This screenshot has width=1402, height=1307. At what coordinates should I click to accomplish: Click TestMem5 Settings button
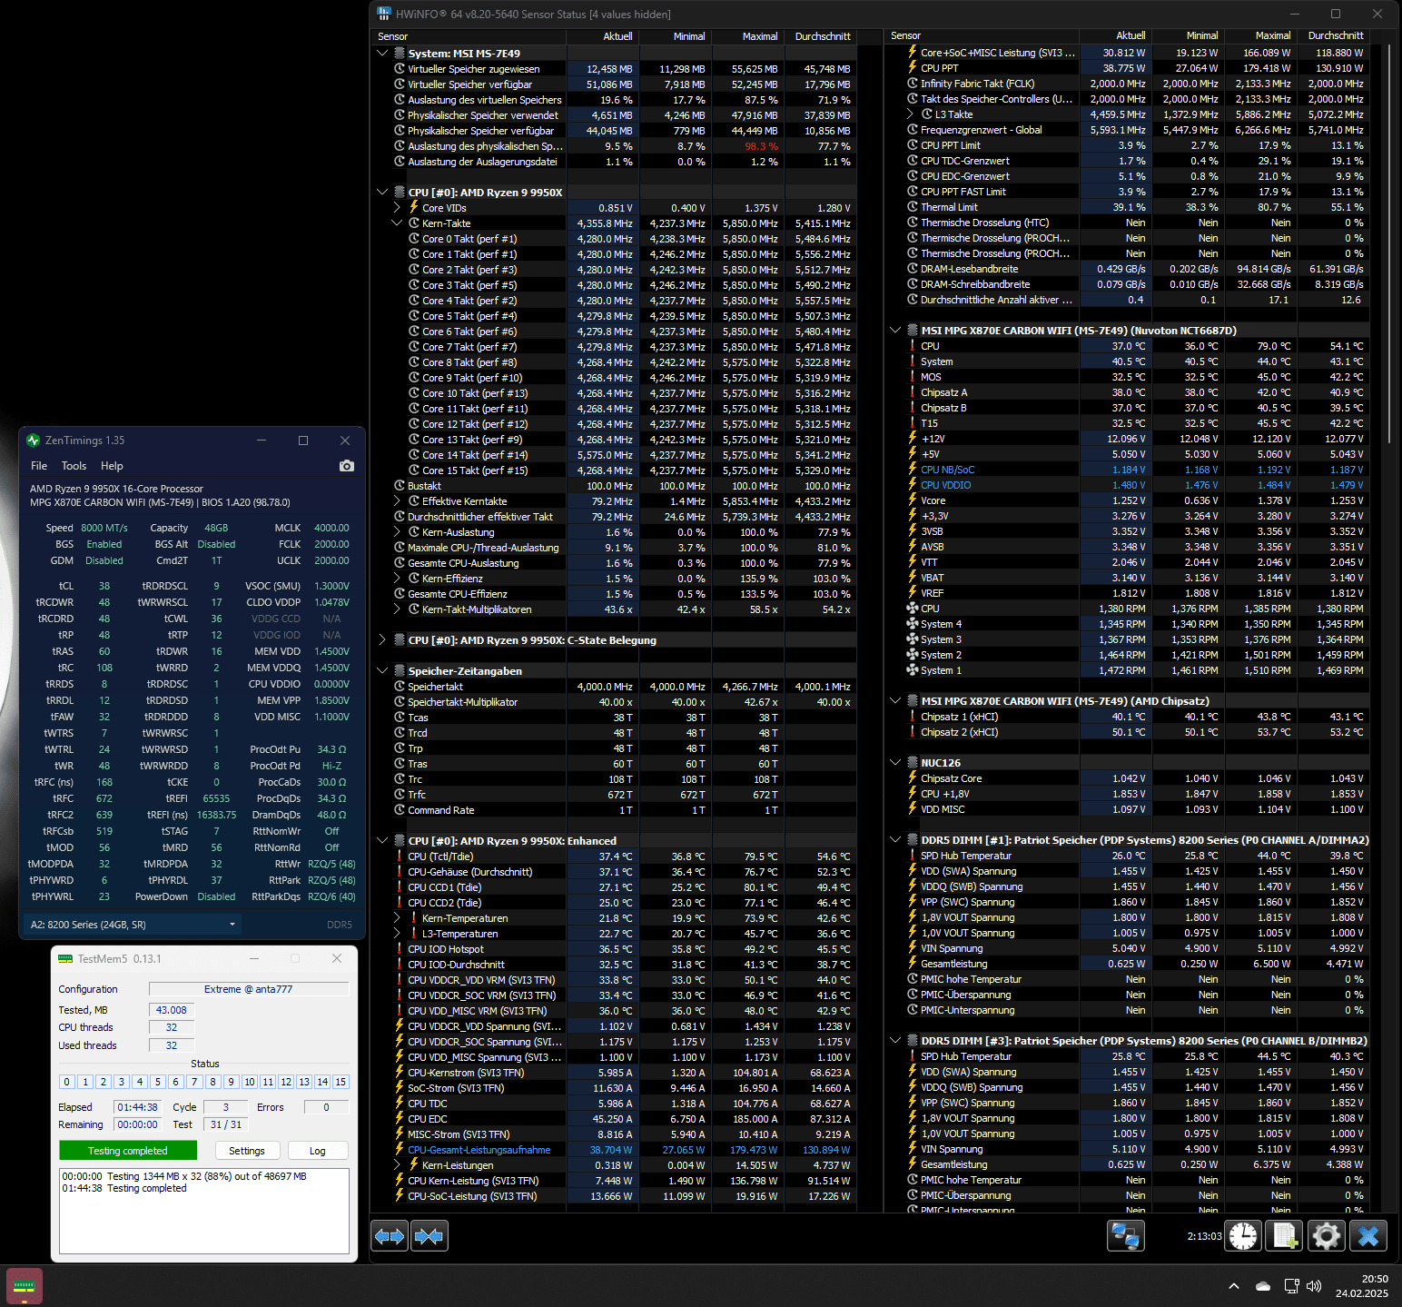pos(247,1151)
